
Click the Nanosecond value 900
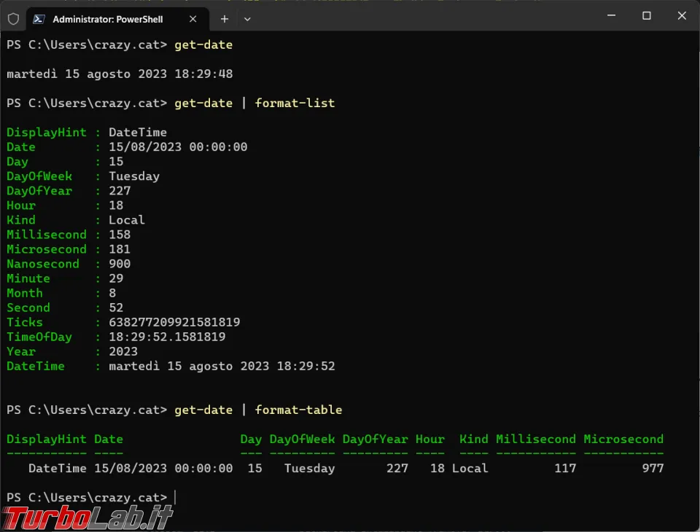click(x=120, y=264)
